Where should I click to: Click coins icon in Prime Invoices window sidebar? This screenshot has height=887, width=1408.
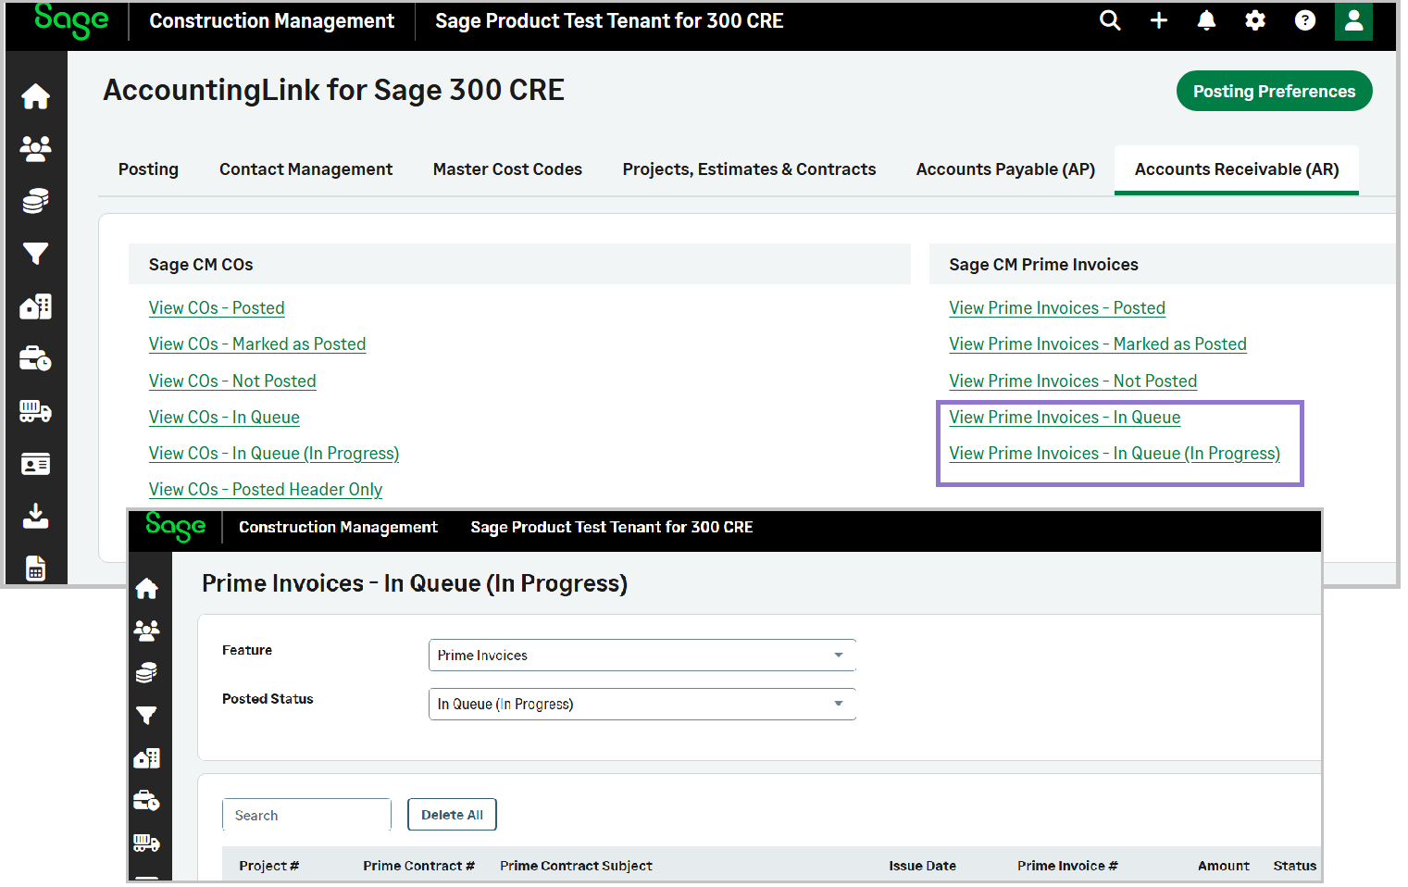[147, 673]
